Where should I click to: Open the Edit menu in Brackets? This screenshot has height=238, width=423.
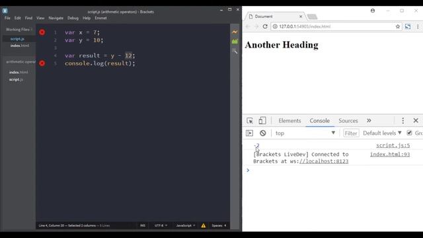click(18, 18)
